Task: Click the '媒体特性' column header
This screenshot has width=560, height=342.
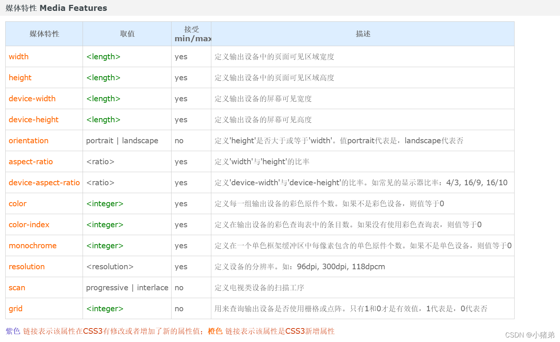Action: (x=44, y=34)
